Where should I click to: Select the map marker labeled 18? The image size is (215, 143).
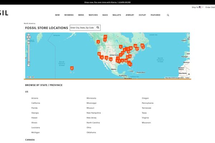tap(129, 52)
